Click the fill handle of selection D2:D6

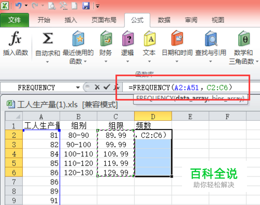(172, 176)
